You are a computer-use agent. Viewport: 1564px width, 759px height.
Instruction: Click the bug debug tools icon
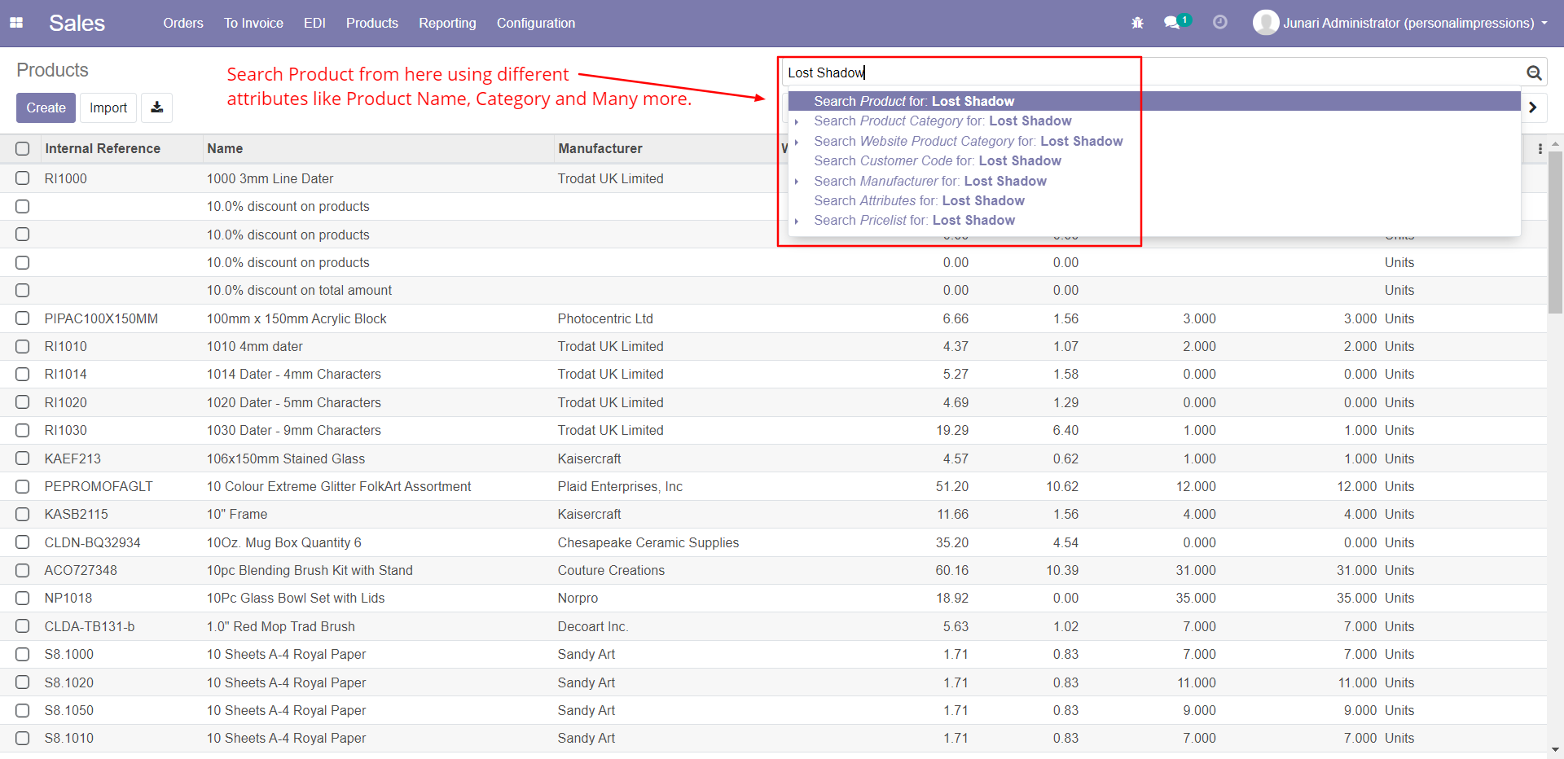(x=1137, y=23)
